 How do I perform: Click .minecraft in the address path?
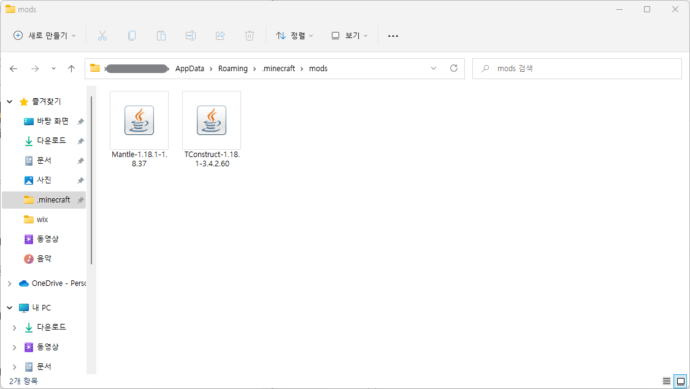[x=278, y=69]
